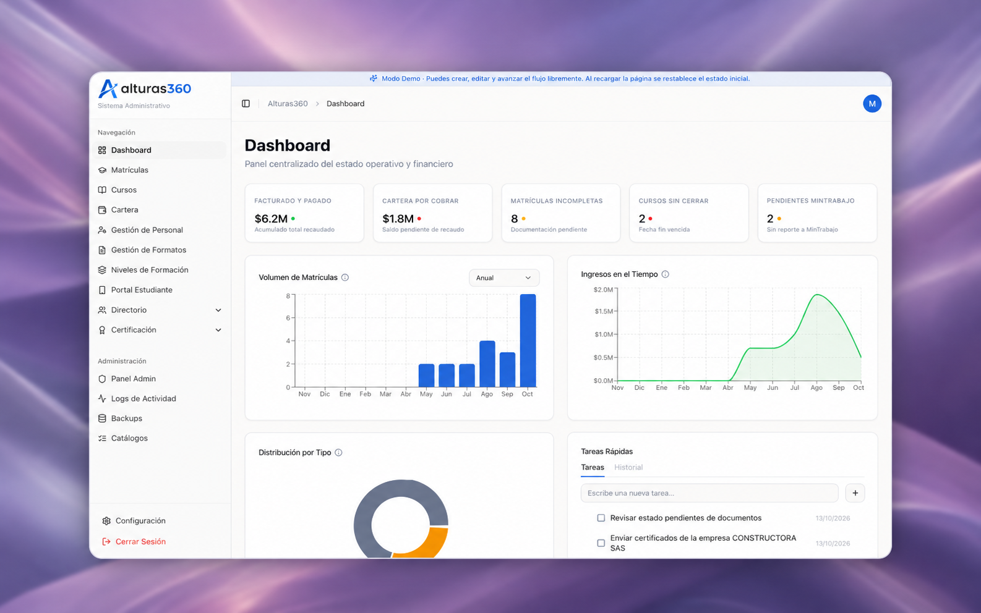This screenshot has width=981, height=613.
Task: Check Revisar estado pendientes de documentos
Action: pyautogui.click(x=601, y=518)
